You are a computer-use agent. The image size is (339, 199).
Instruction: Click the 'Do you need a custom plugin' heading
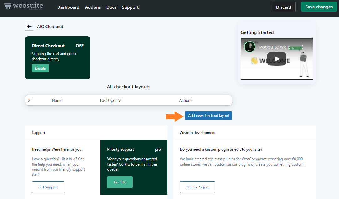221,149
